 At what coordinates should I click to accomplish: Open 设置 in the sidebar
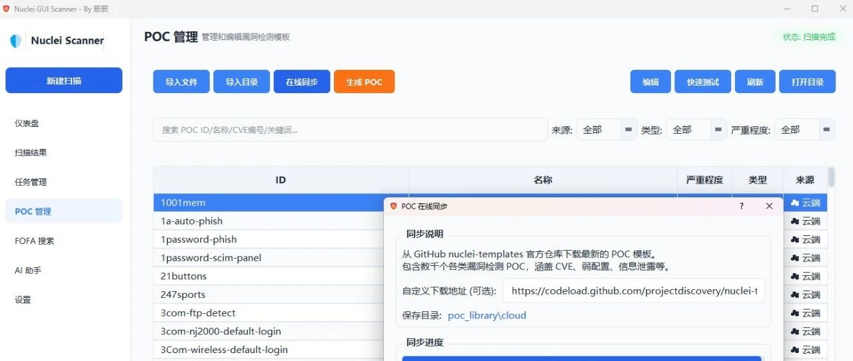tap(64, 299)
